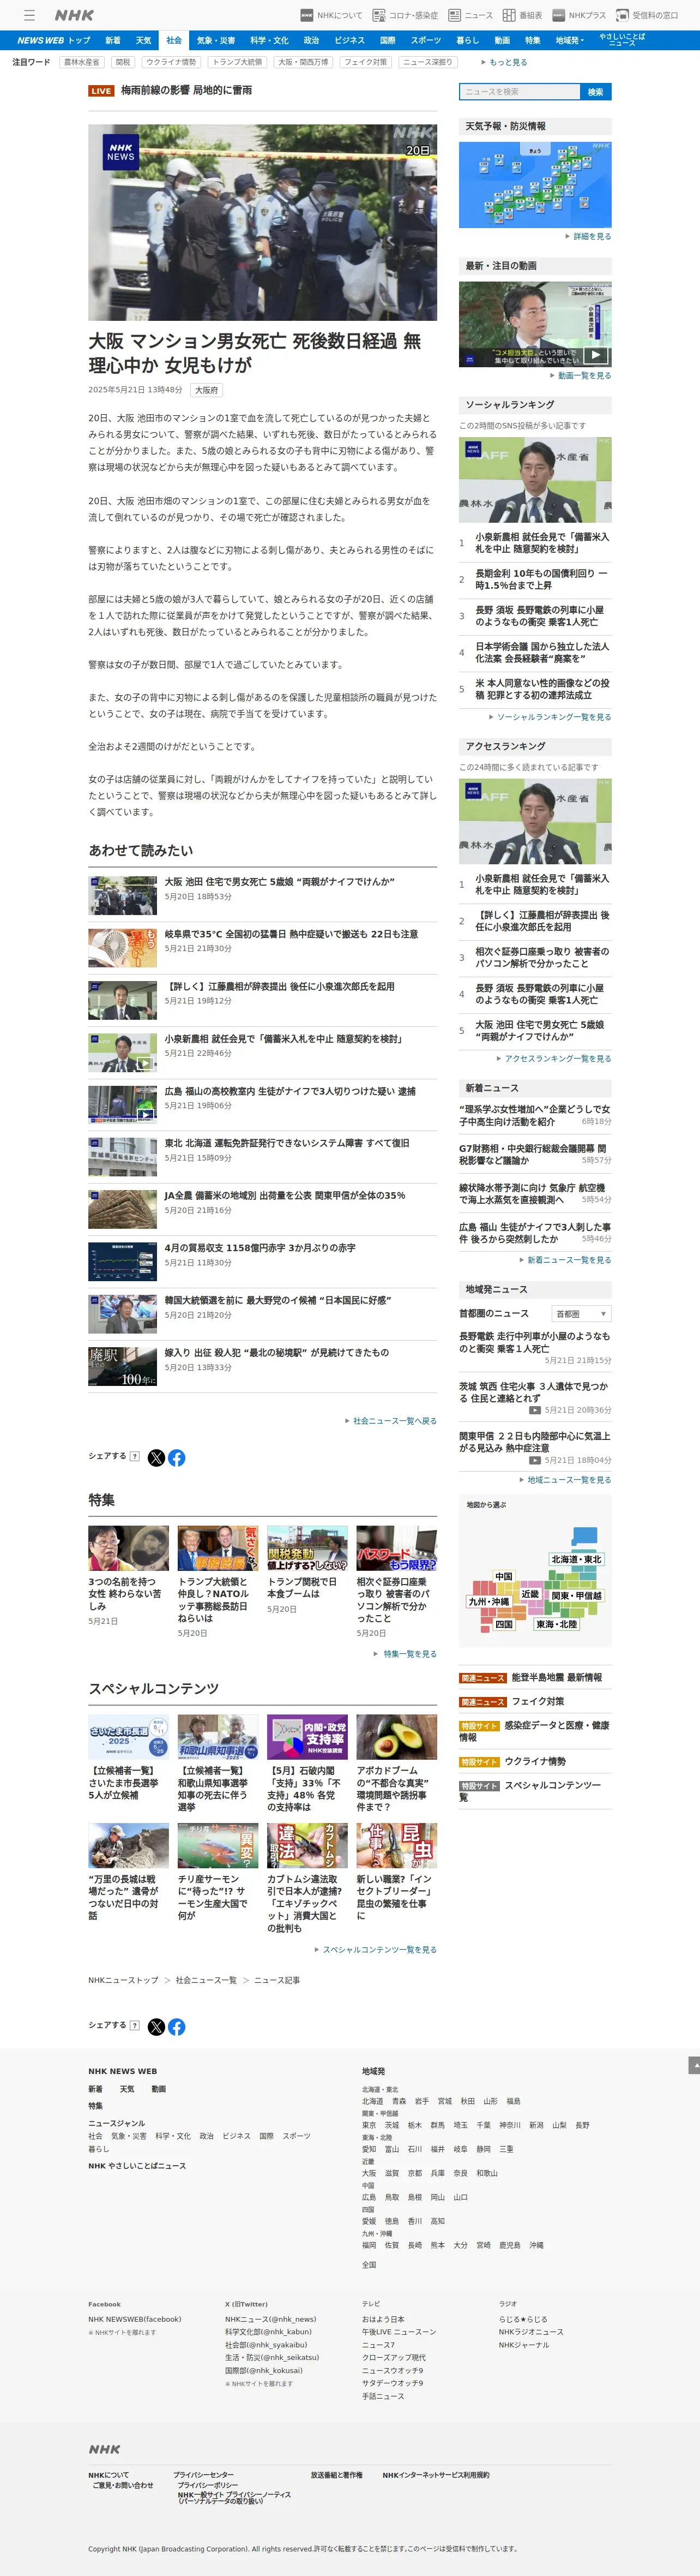Open トランプ関税で日本食ブームは feature card
Viewport: 700px width, 2576px height.
coord(306,1570)
